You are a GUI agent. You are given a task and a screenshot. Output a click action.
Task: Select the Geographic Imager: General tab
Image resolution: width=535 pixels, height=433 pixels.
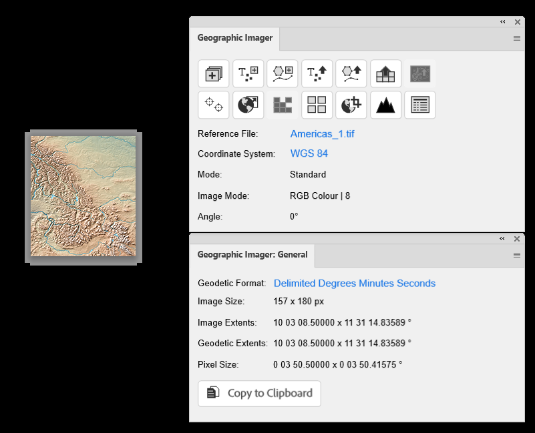pyautogui.click(x=252, y=255)
